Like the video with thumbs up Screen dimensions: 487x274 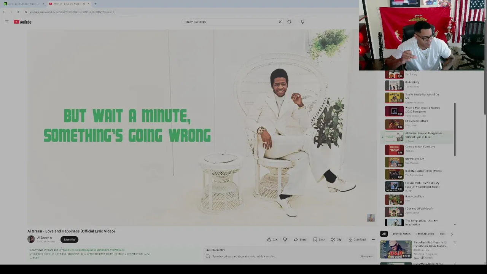272,239
